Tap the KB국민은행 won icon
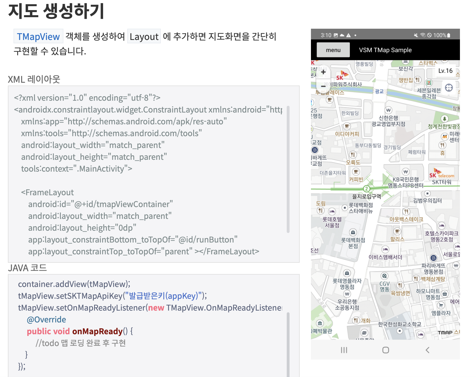The width and height of the screenshot is (476, 377). [x=405, y=172]
